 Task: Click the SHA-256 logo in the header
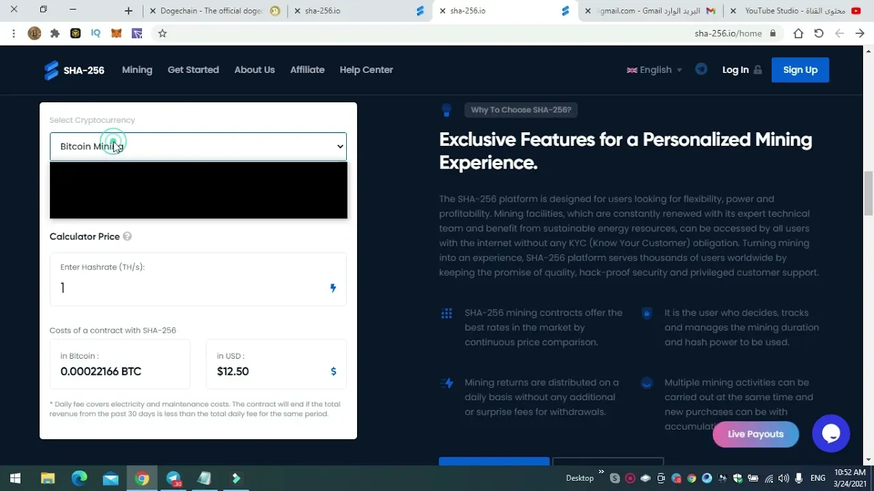tap(74, 70)
